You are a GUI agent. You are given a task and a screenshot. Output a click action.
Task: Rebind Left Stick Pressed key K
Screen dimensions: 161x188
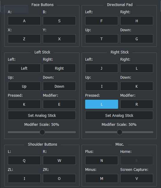tap(24, 104)
